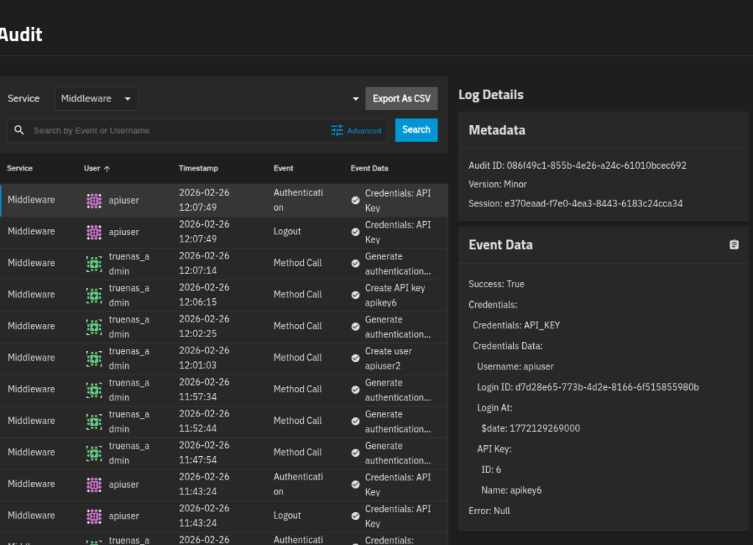Open Advanced search link
The height and width of the screenshot is (545, 753).
364,131
